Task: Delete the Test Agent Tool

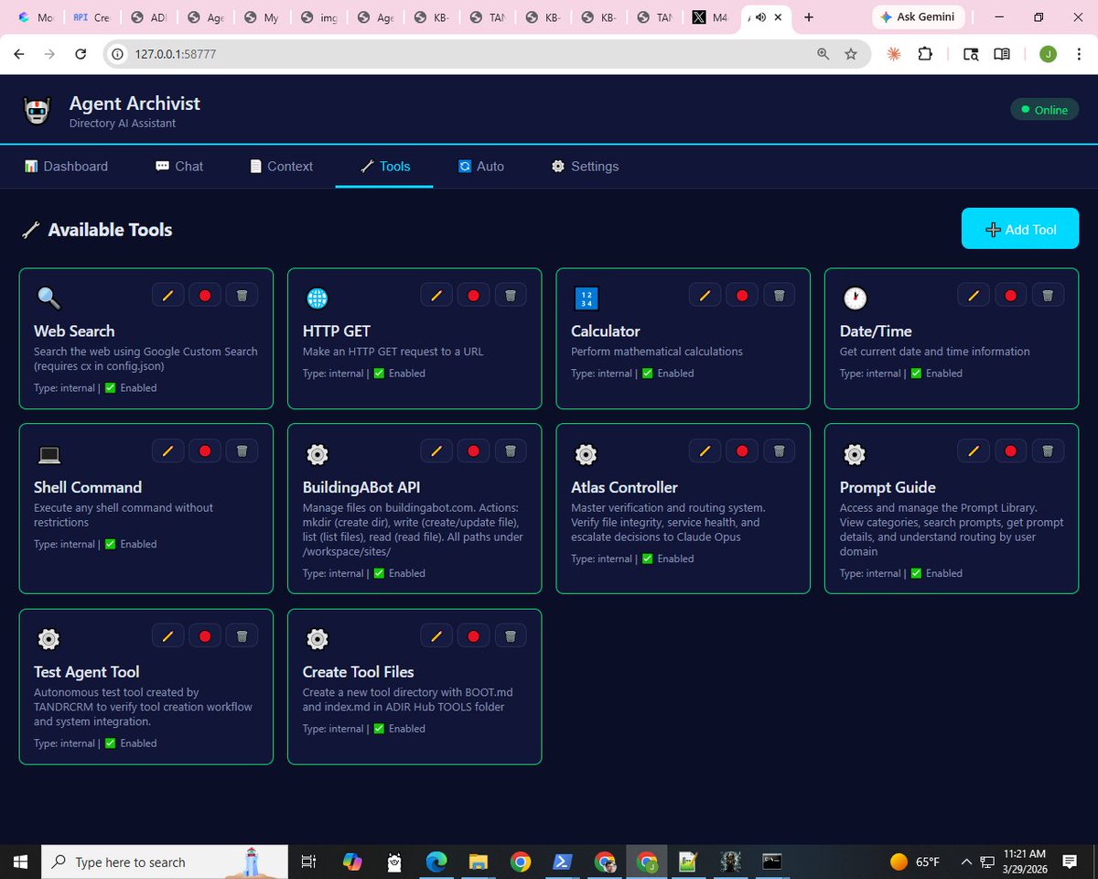Action: coord(242,635)
